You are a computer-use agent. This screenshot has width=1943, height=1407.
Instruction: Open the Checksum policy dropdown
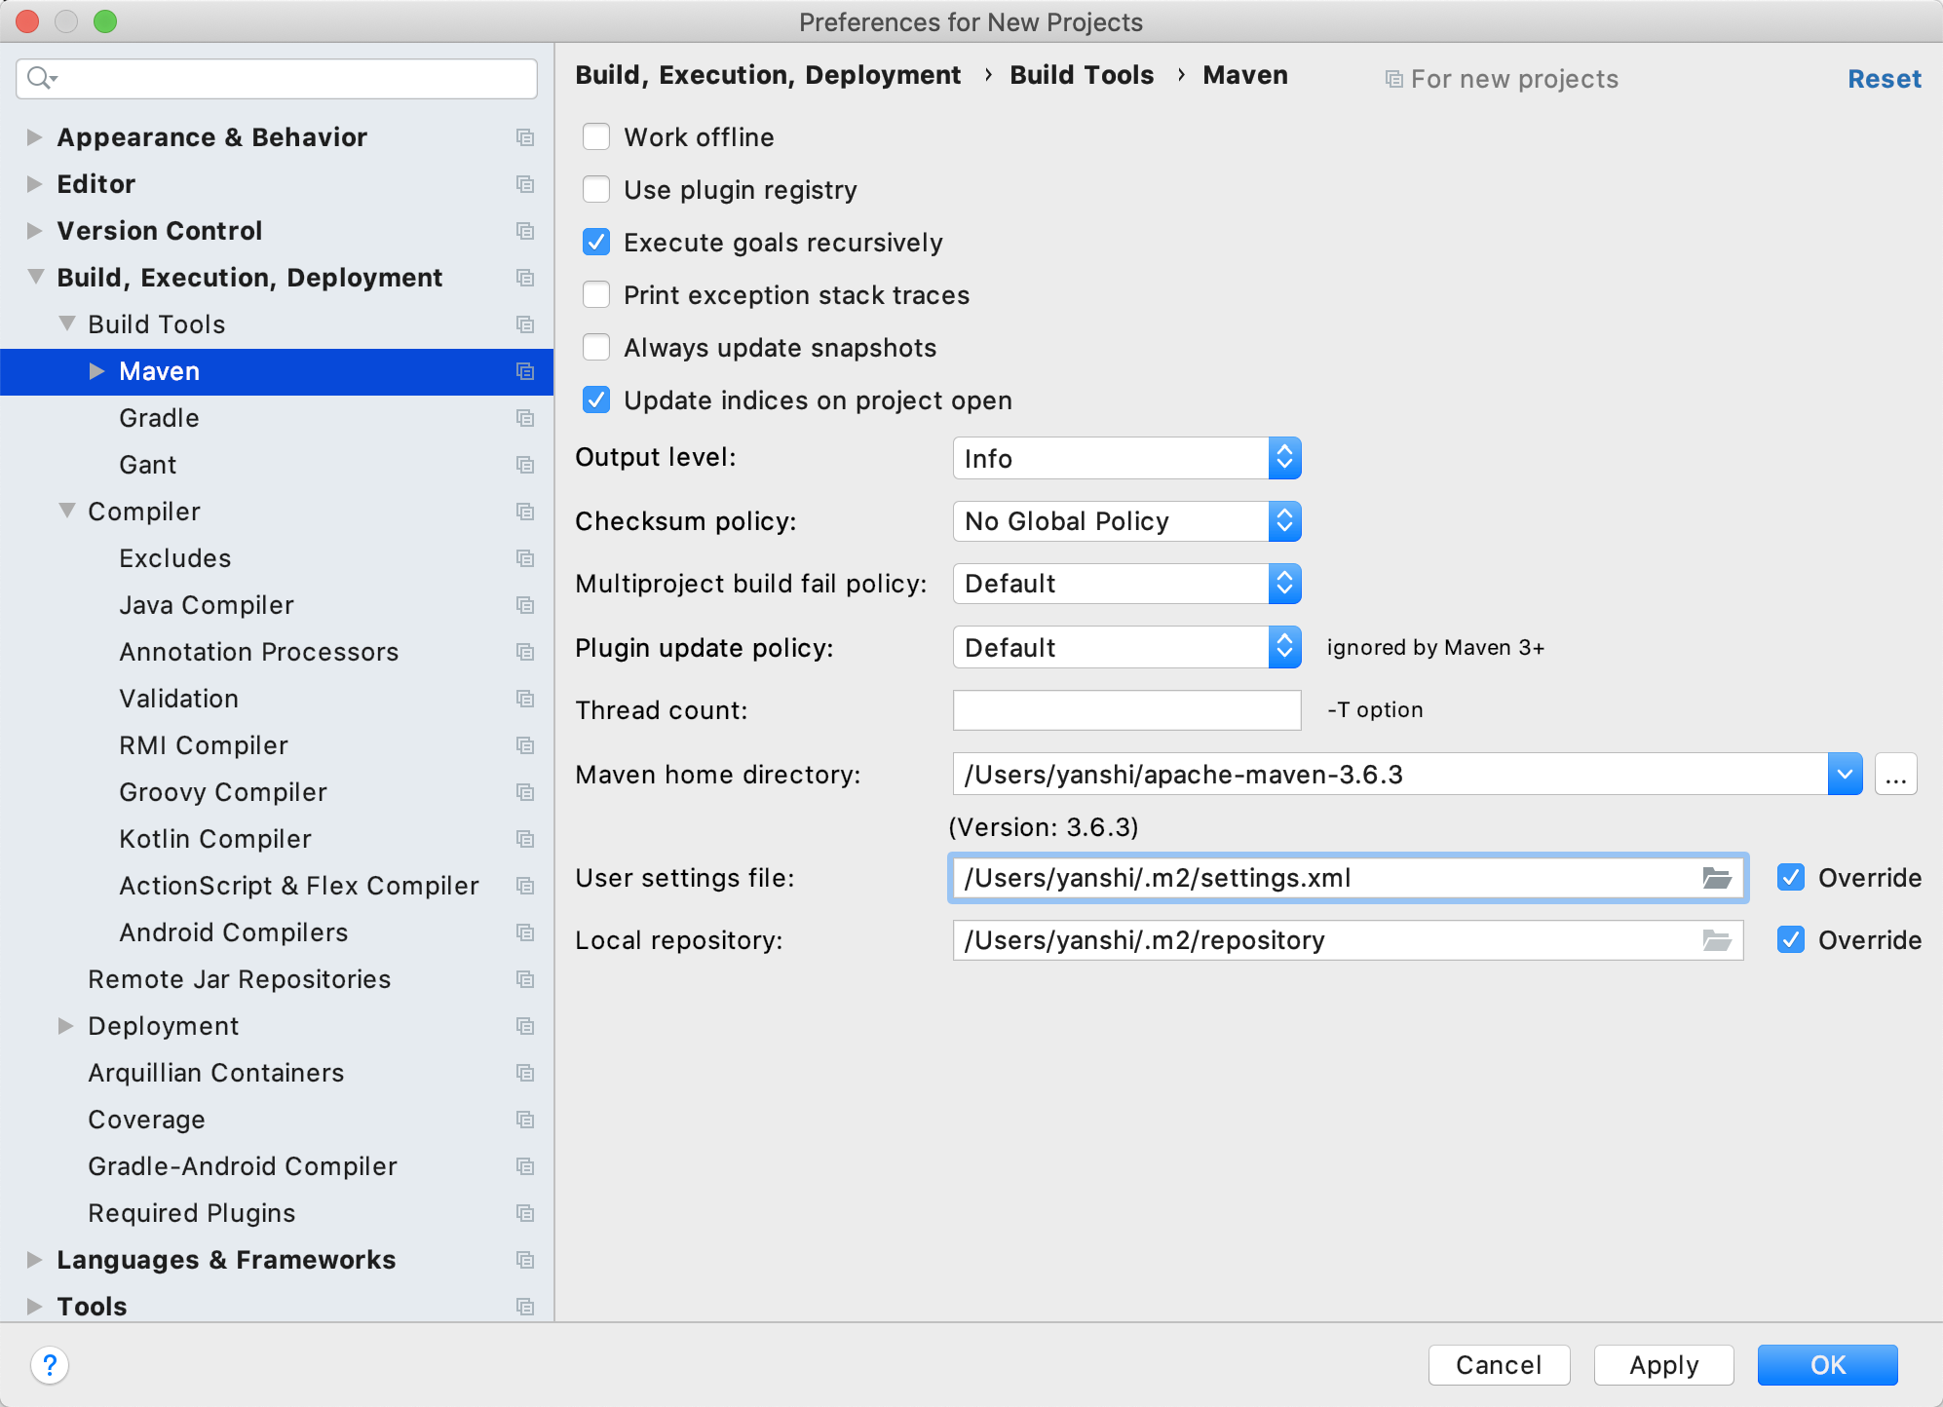[1127, 521]
